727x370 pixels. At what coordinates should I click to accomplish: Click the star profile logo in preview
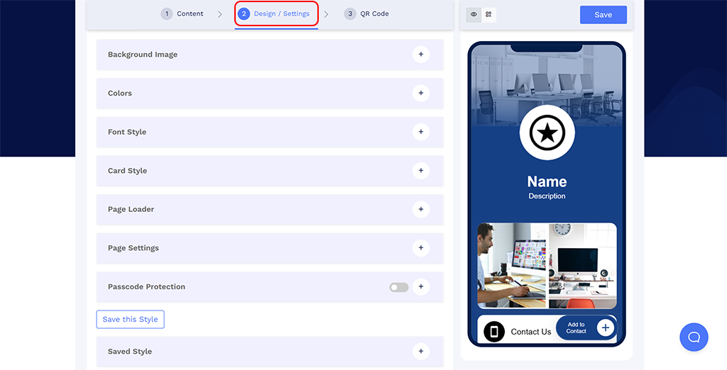point(547,133)
